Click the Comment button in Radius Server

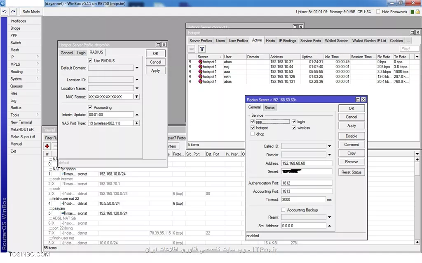(352, 145)
